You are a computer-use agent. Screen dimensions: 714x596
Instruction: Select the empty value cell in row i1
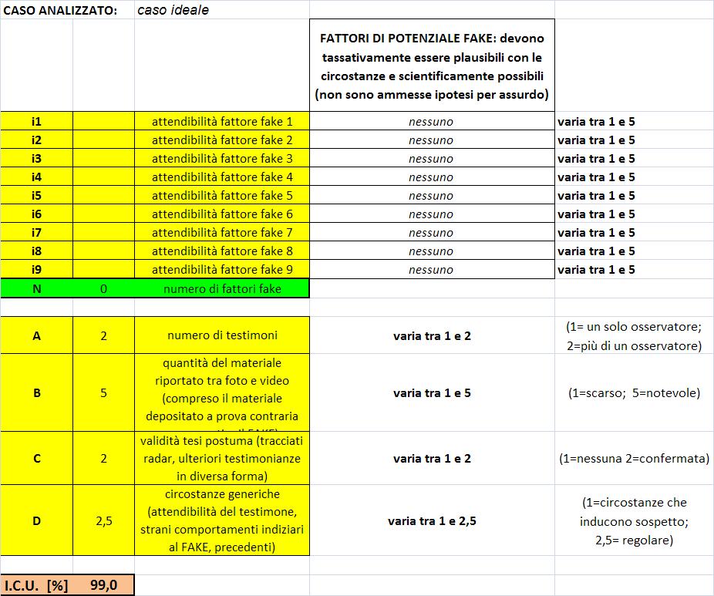(103, 122)
